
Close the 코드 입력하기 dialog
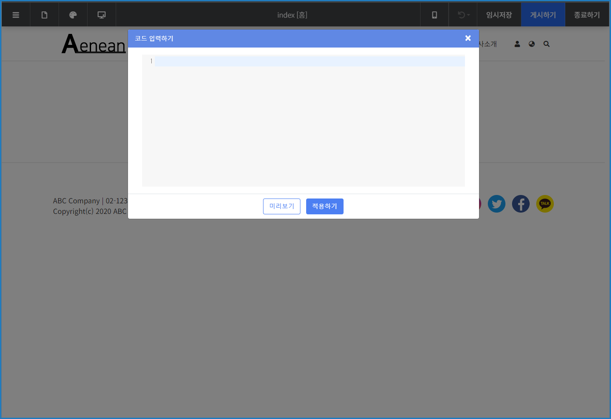[x=468, y=38]
